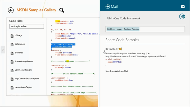Open the code.msdn.microsoft.com sample link

pyautogui.click(x=136, y=56)
